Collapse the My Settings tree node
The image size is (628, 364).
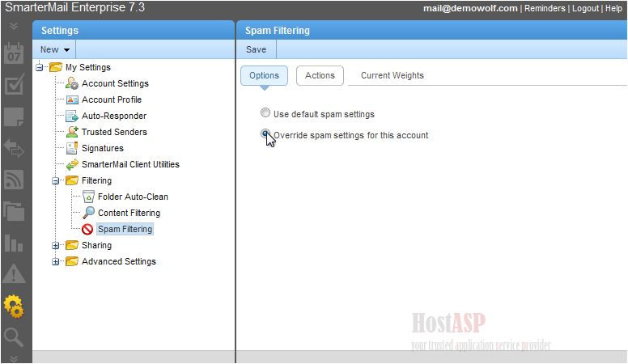(x=39, y=67)
